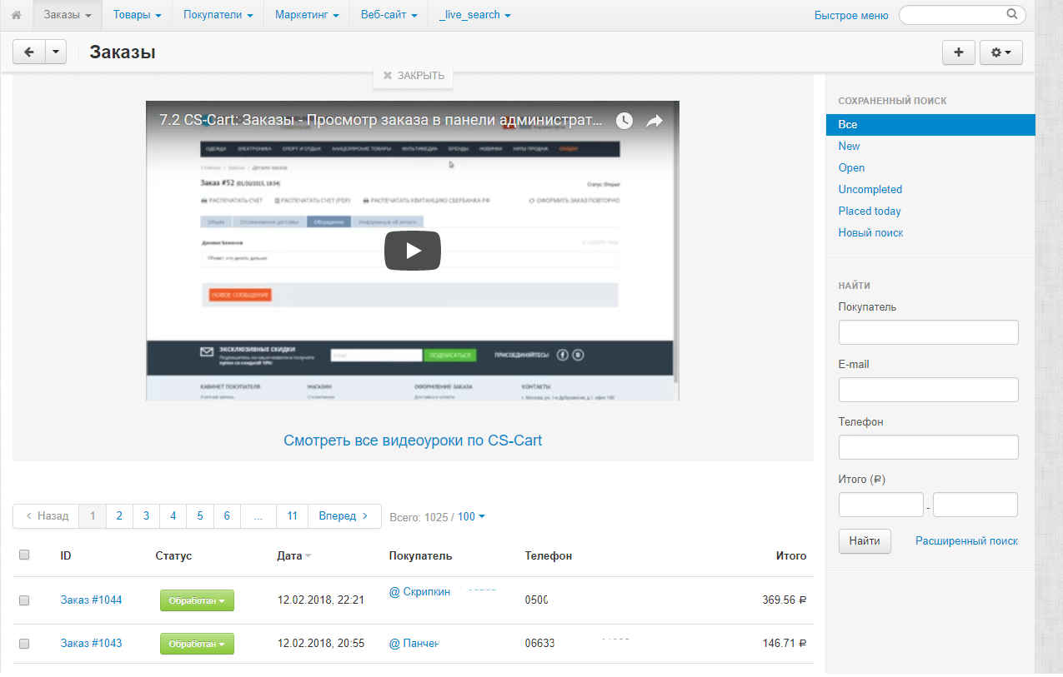Click the home icon in top menu
1063x677 pixels.
pyautogui.click(x=16, y=15)
